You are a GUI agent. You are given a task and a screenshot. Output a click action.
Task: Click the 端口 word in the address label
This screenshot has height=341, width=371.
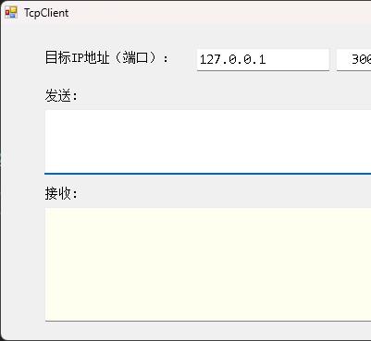pyautogui.click(x=135, y=57)
